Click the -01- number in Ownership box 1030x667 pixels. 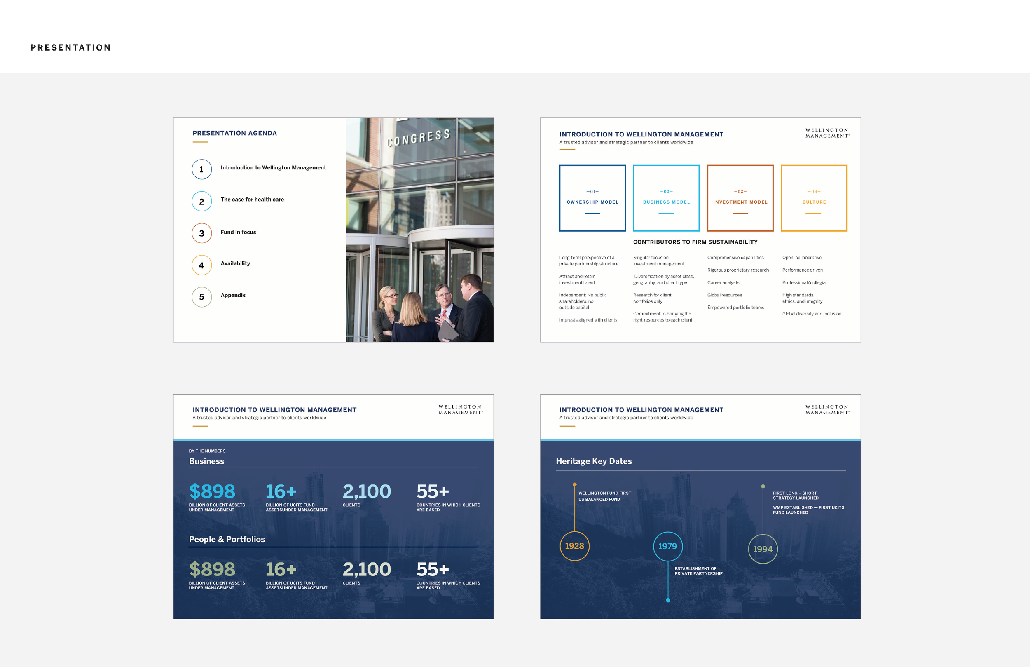tap(592, 191)
